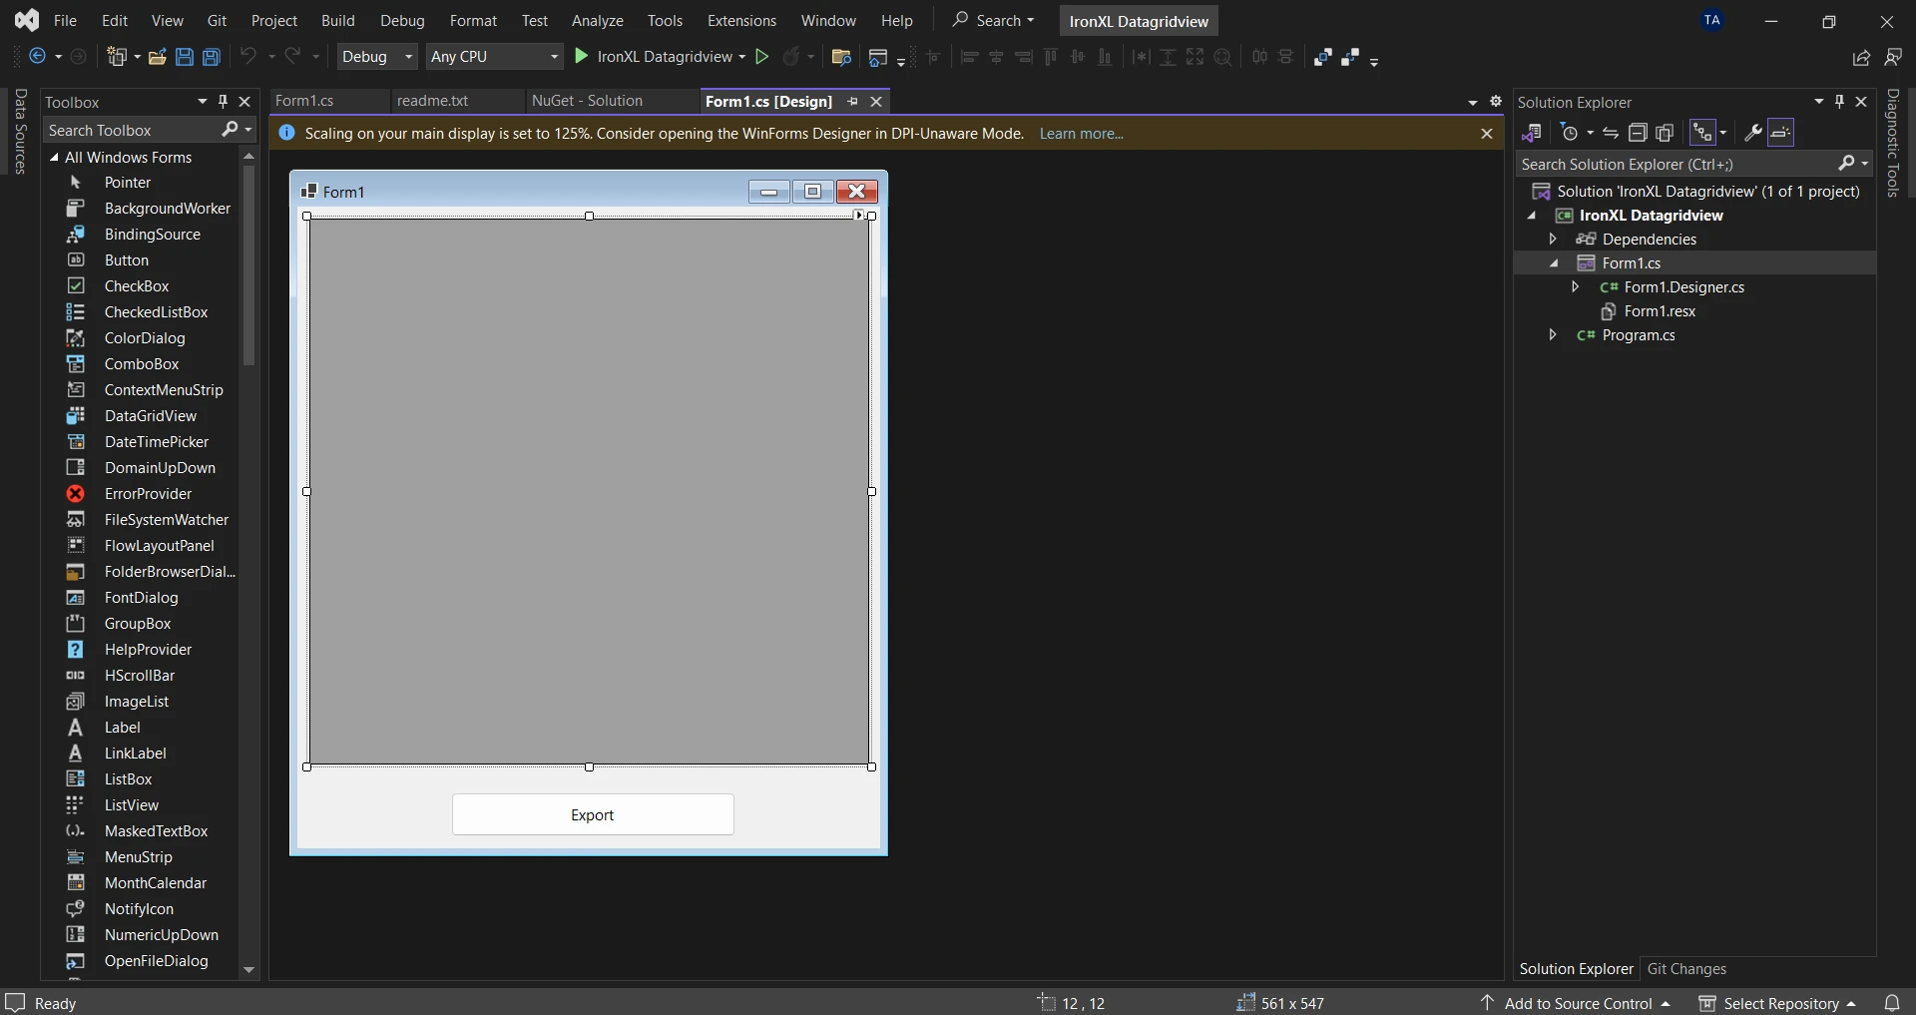The width and height of the screenshot is (1916, 1015).
Task: Click the notifications bell in status bar
Action: pos(1891,1003)
